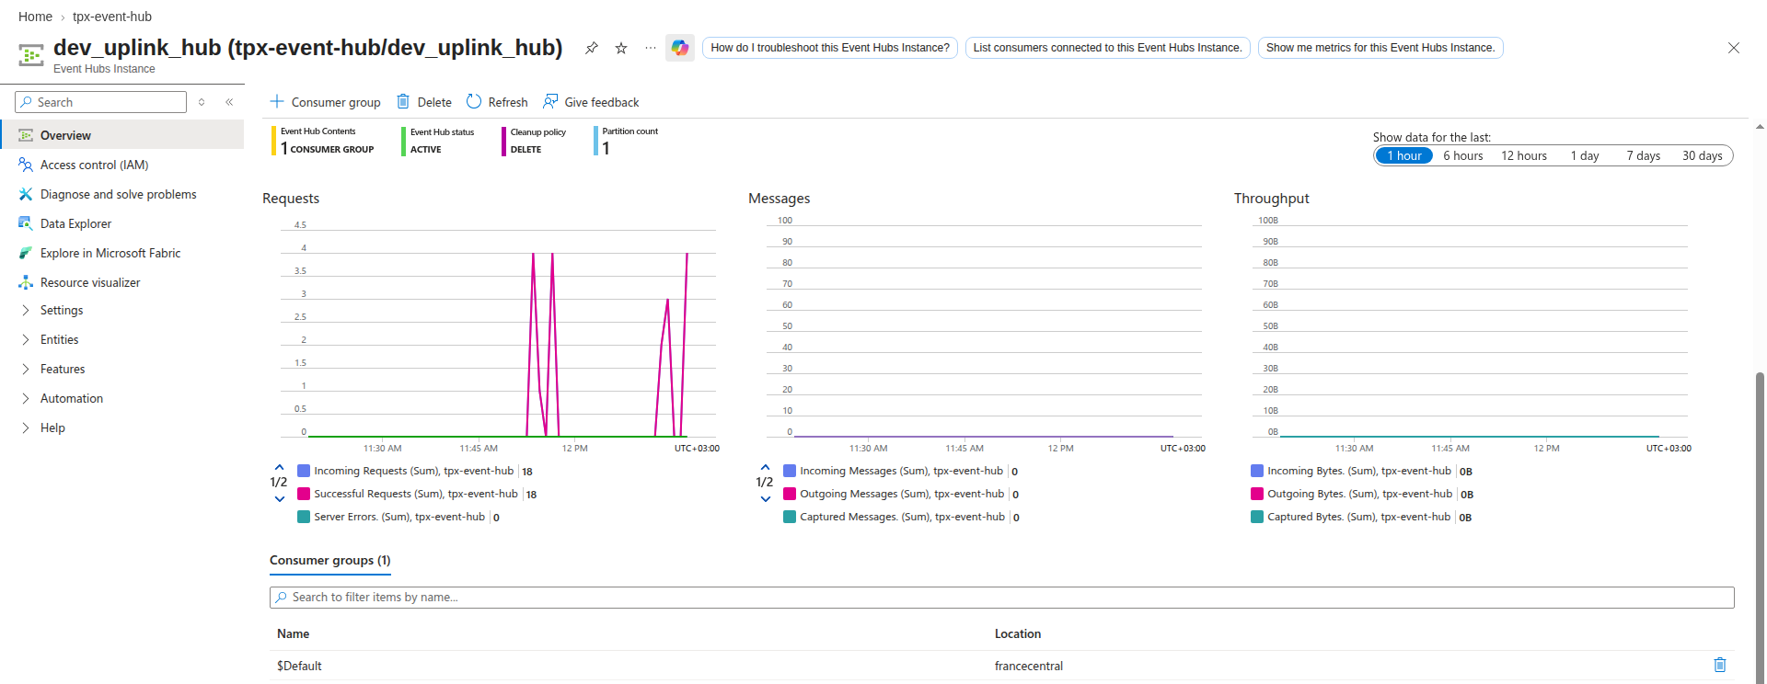Screen dimensions: 1767x684
Task: Pin the dev_uplink_hub page to dashboard
Action: coord(592,48)
